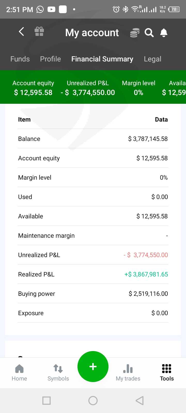The image size is (186, 413).
Task: Select the Financial Summary tab
Action: tap(102, 59)
